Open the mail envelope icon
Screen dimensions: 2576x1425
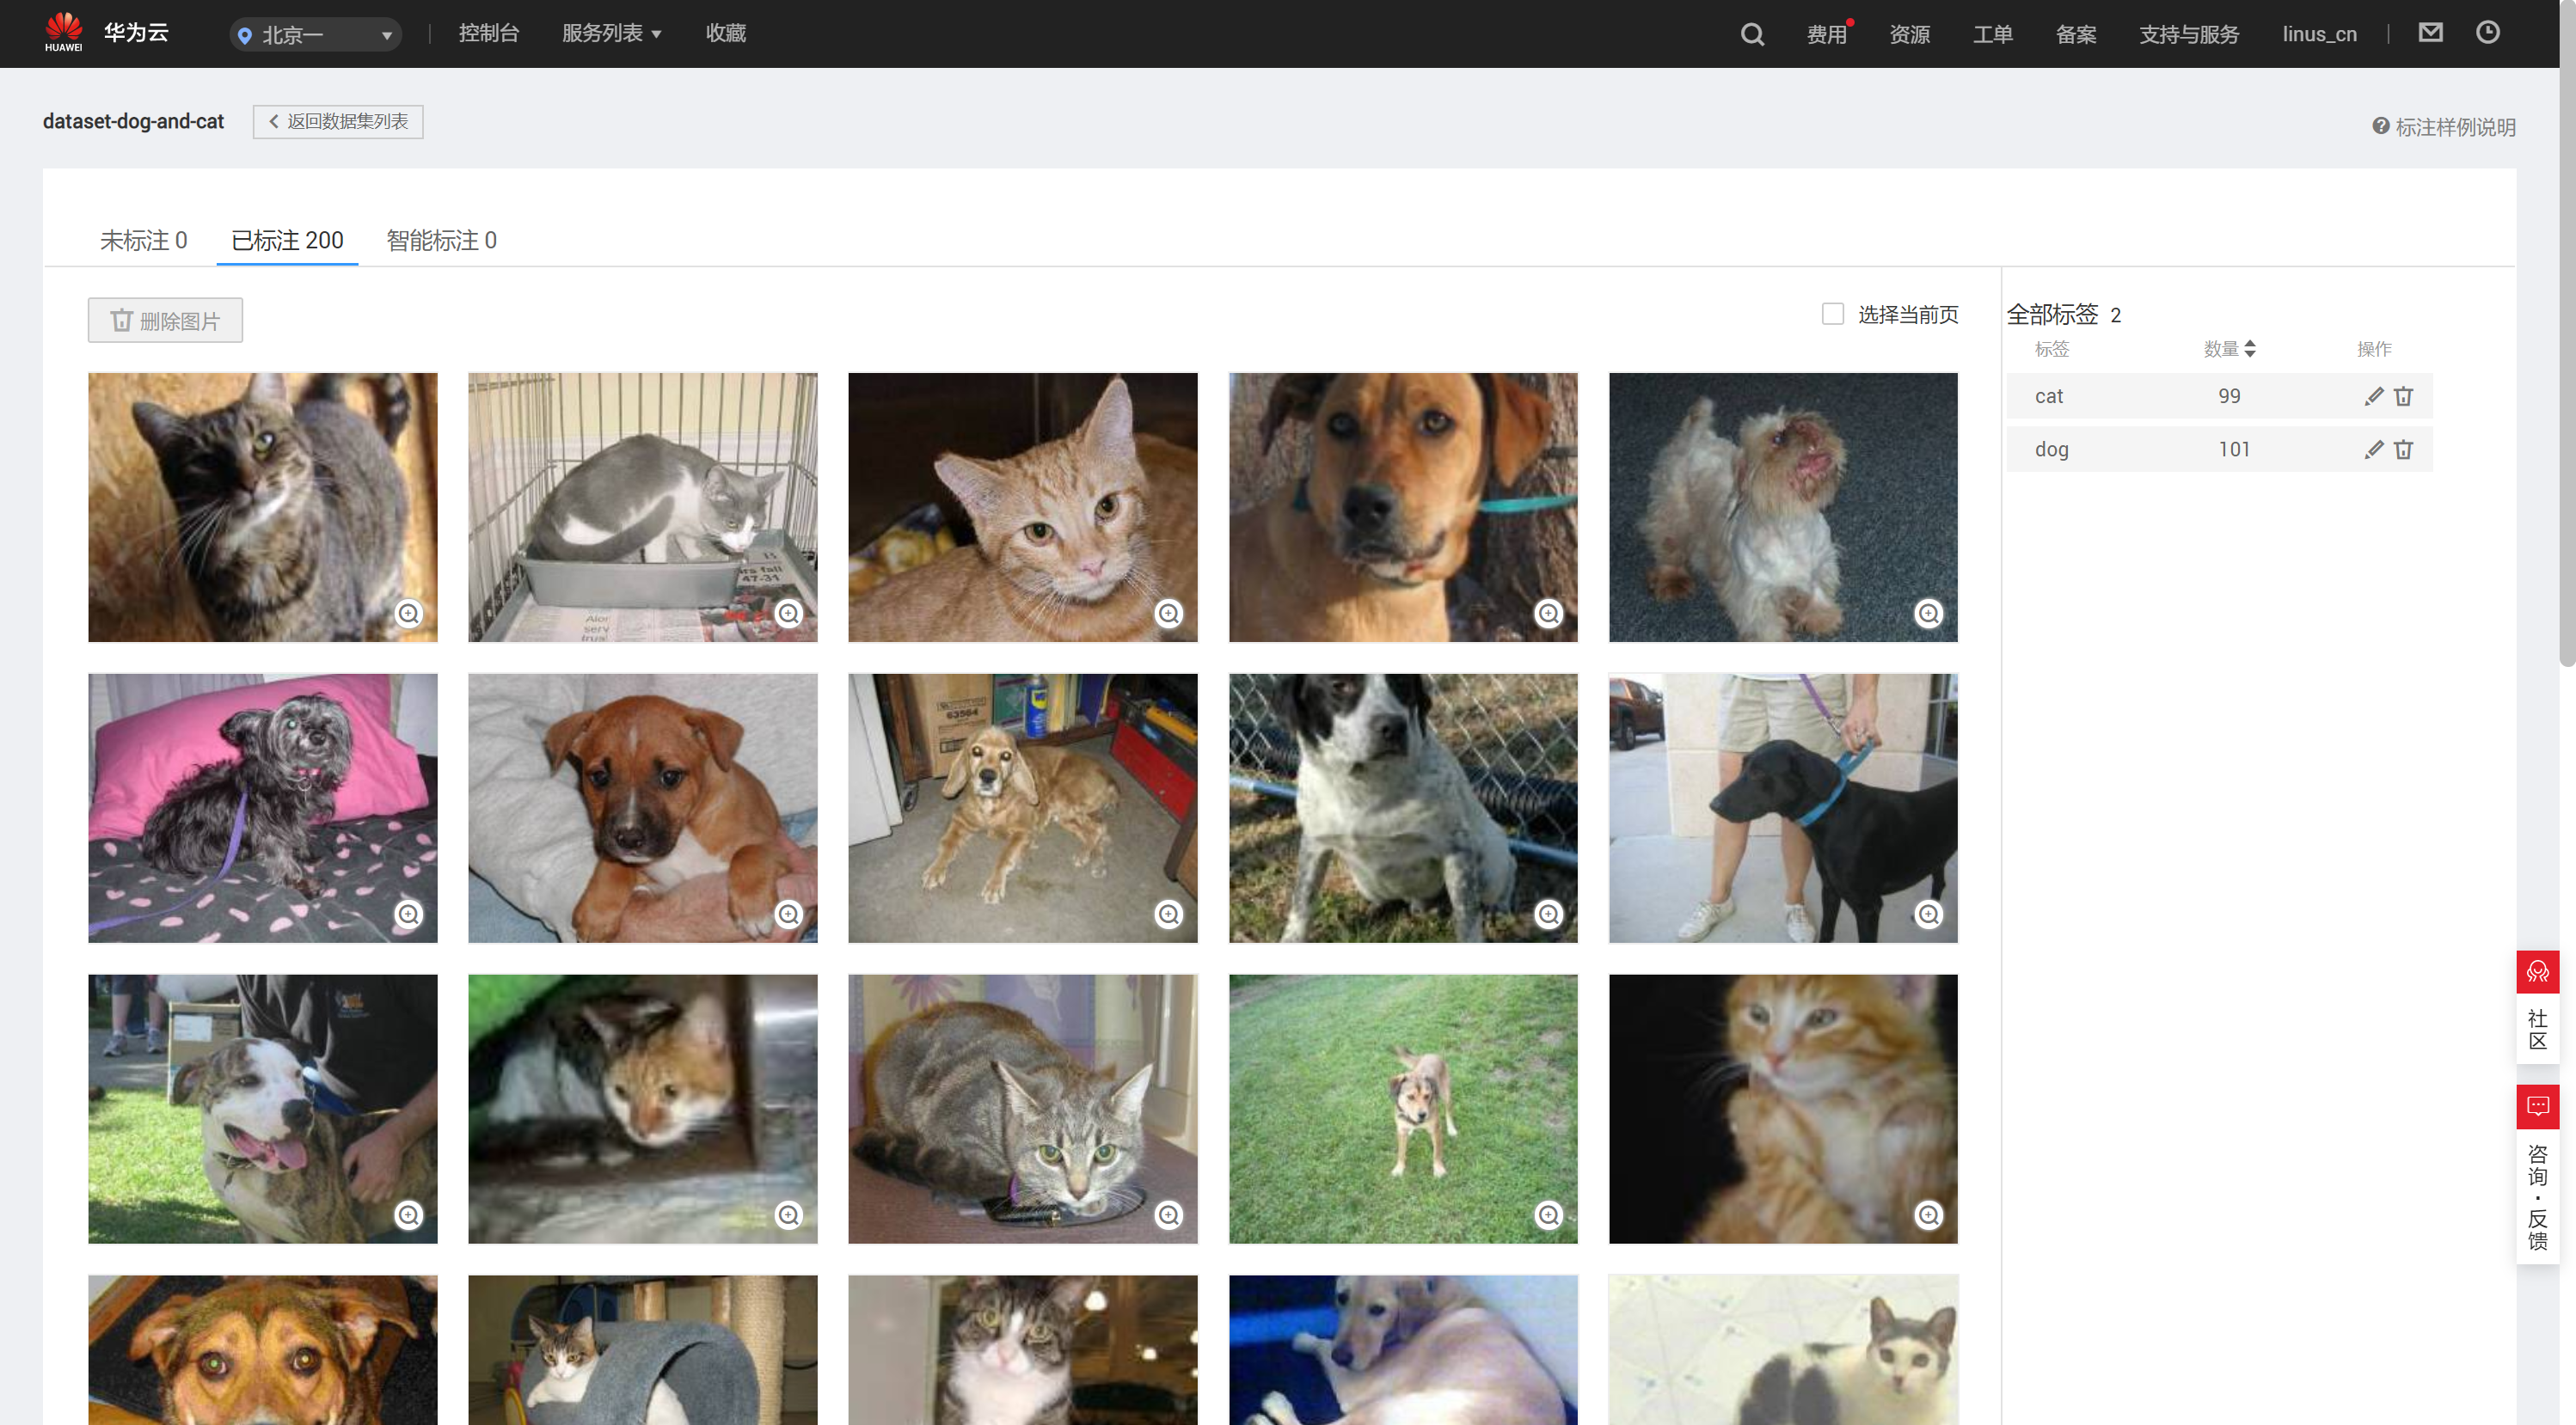tap(2430, 33)
